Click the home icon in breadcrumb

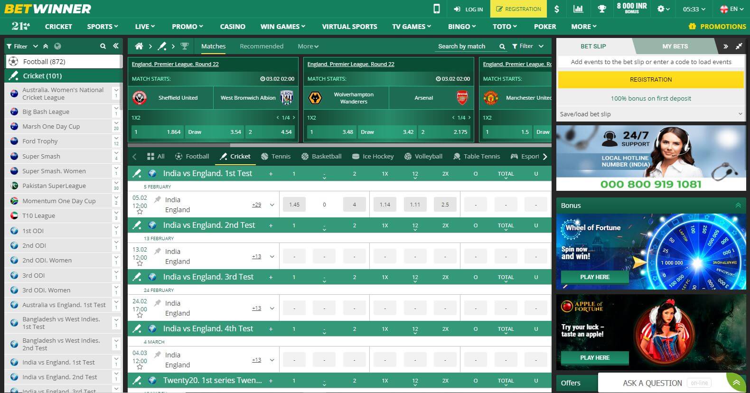[139, 46]
